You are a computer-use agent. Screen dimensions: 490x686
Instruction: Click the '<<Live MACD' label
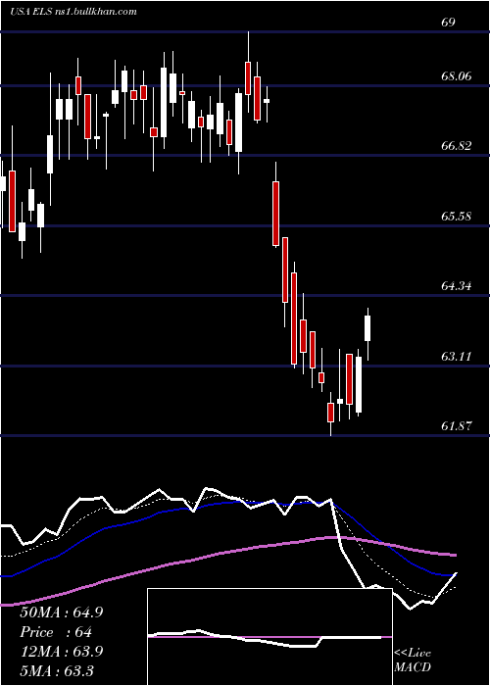click(413, 661)
